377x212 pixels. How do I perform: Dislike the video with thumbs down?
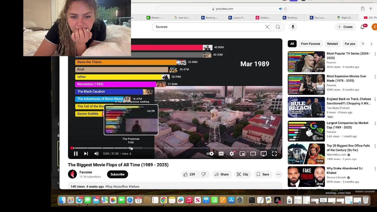(x=204, y=174)
